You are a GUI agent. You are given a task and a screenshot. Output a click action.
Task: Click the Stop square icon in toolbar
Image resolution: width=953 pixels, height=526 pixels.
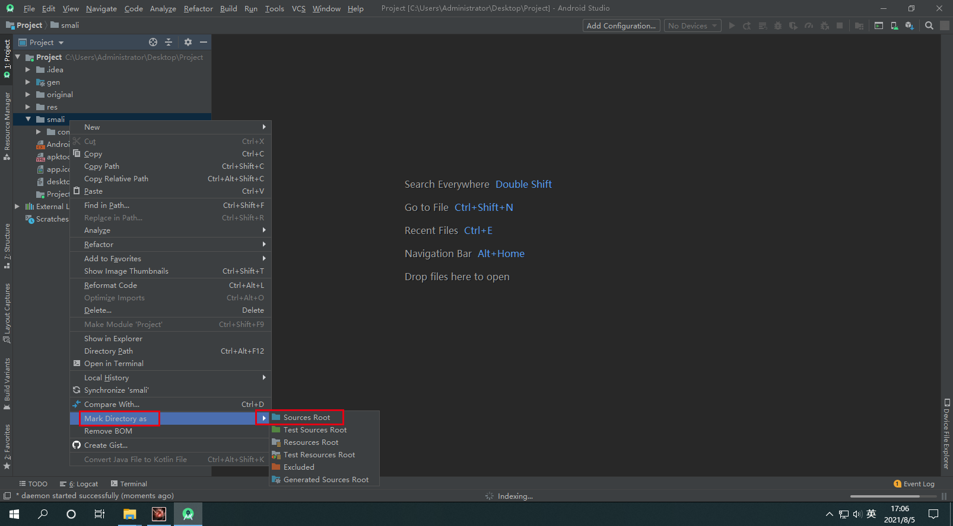840,25
